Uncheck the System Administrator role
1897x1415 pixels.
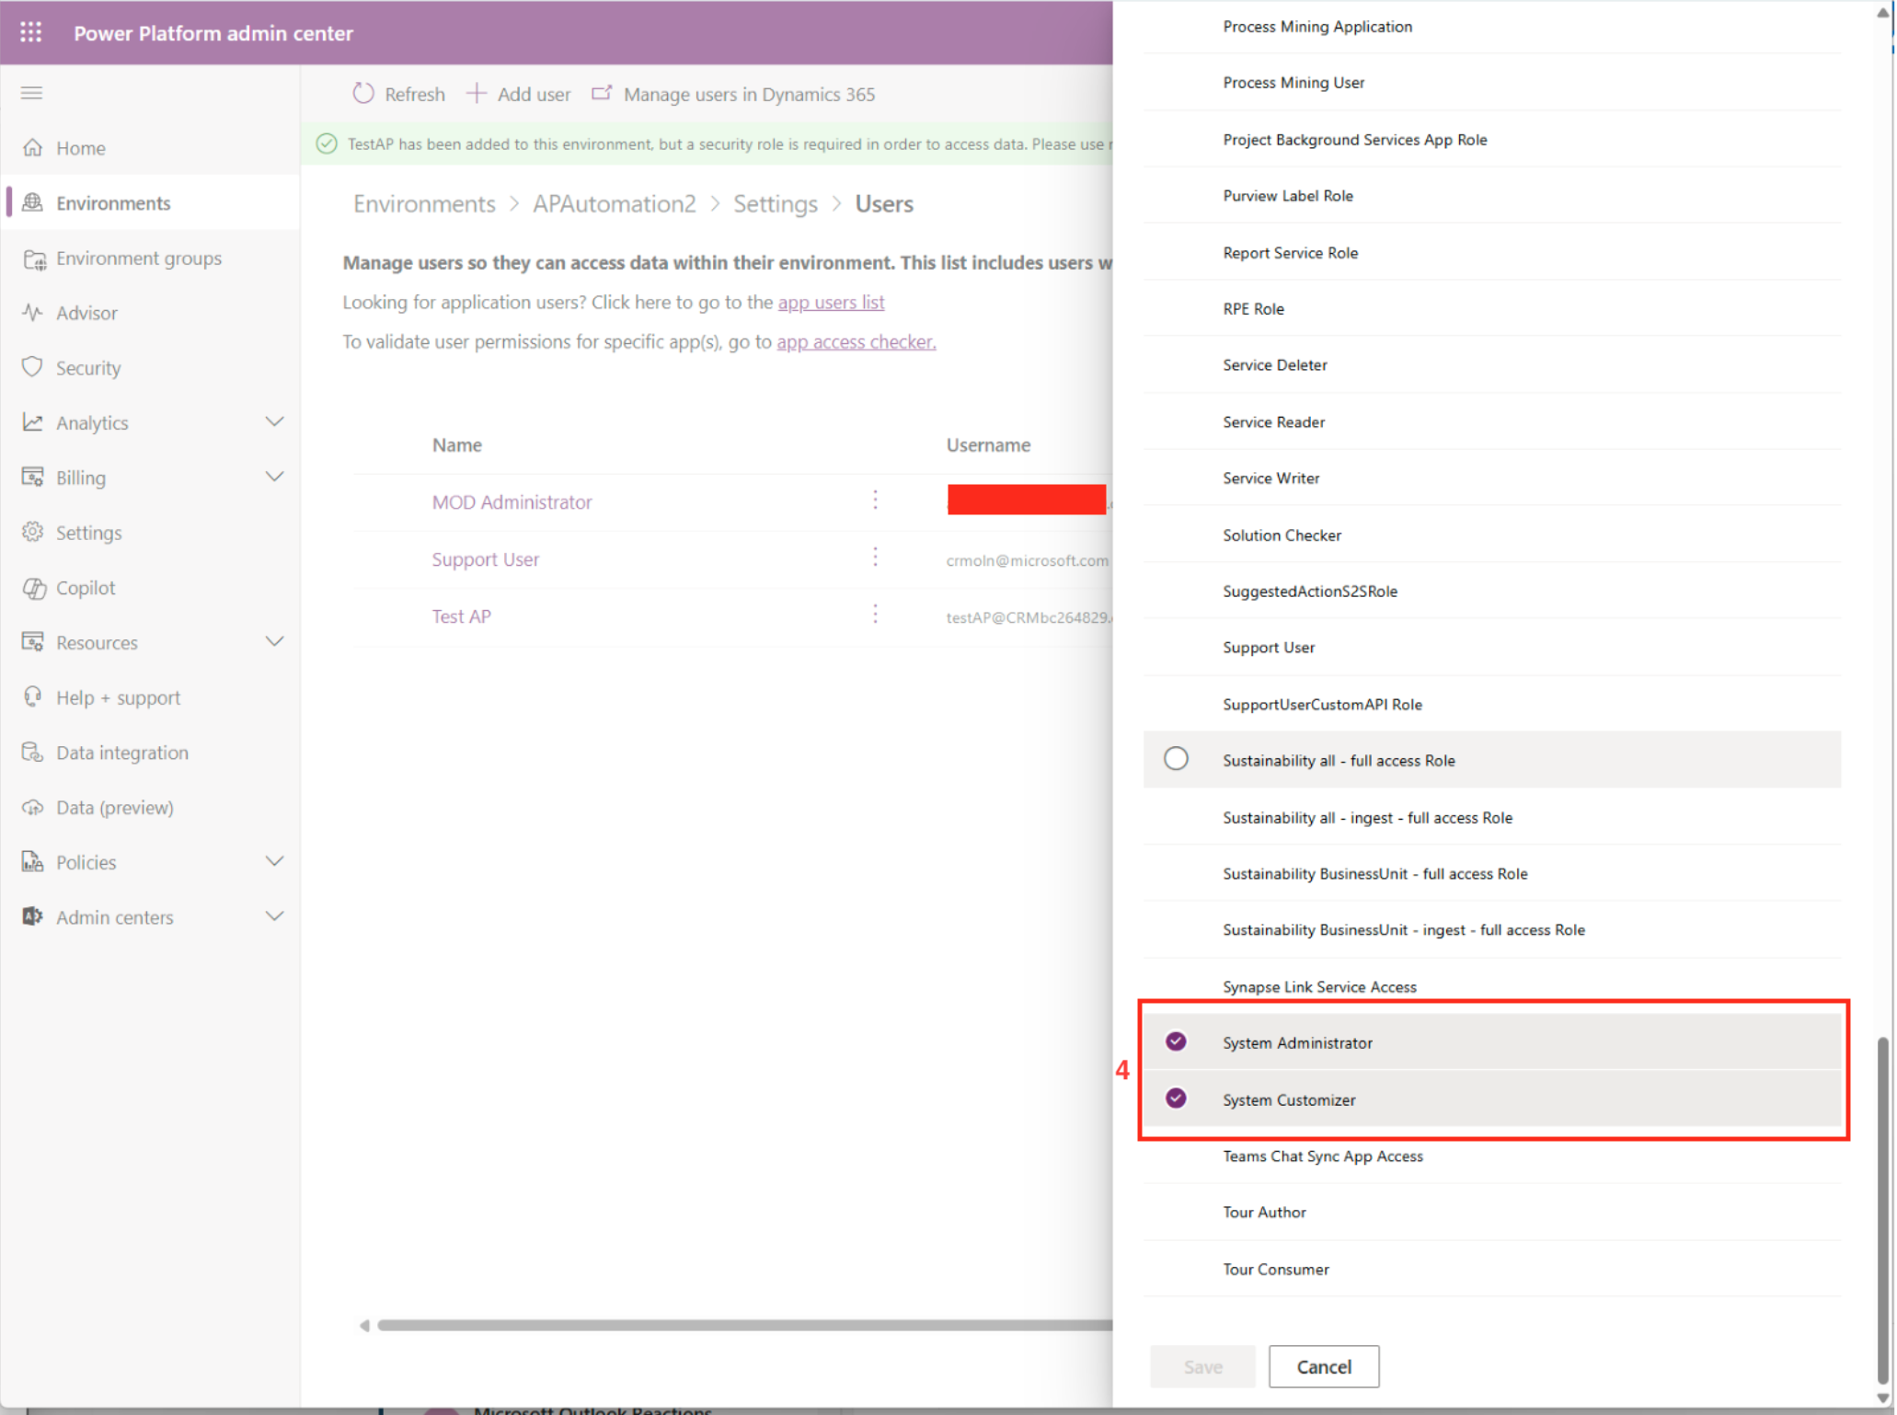tap(1175, 1041)
